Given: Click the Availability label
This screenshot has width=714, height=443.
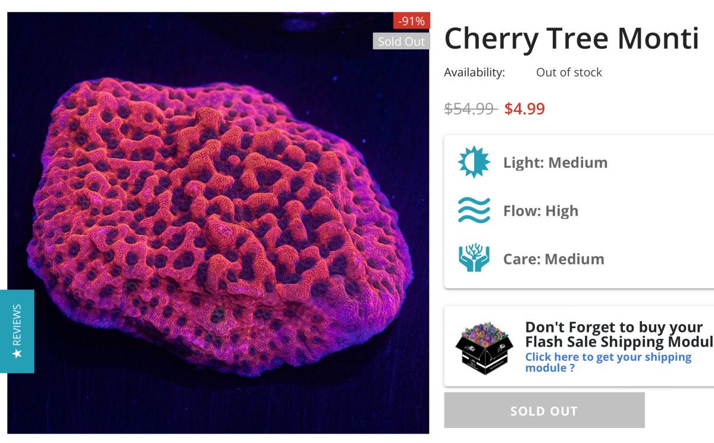Looking at the screenshot, I should [x=474, y=73].
